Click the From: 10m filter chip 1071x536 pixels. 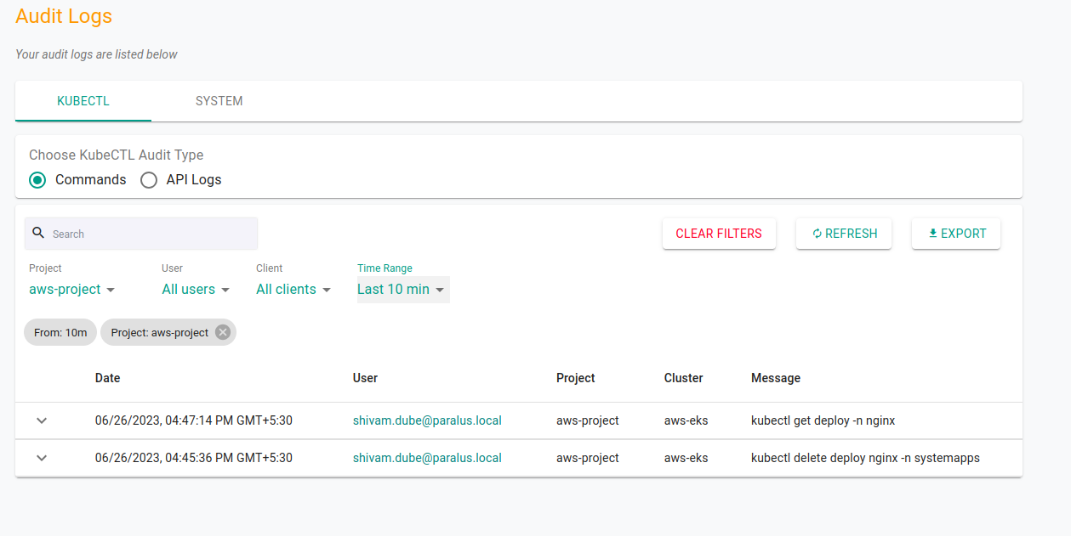[x=60, y=332]
